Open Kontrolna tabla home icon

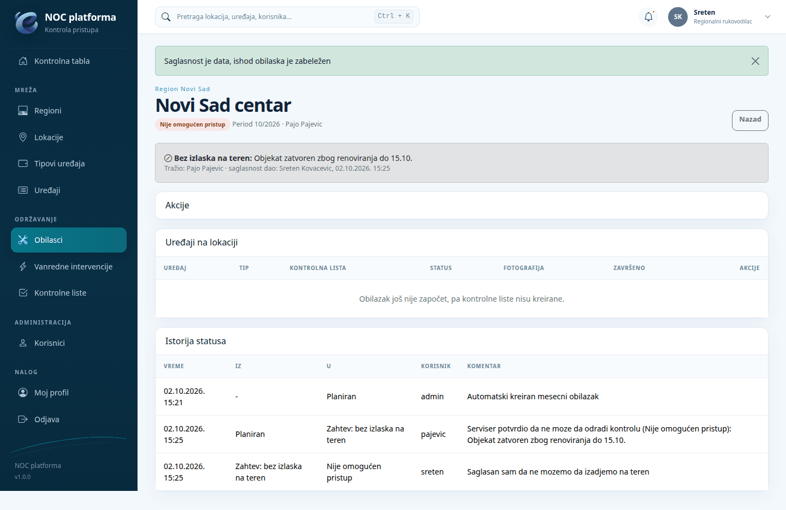tap(23, 61)
